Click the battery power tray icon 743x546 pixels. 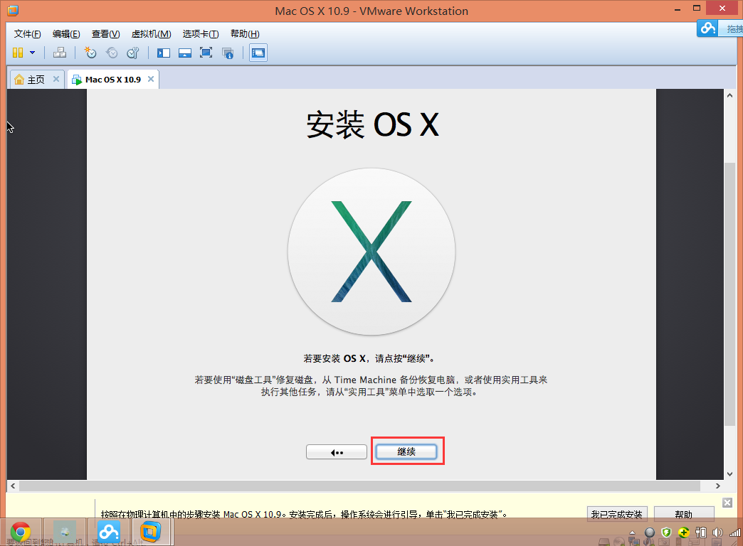[x=700, y=532]
